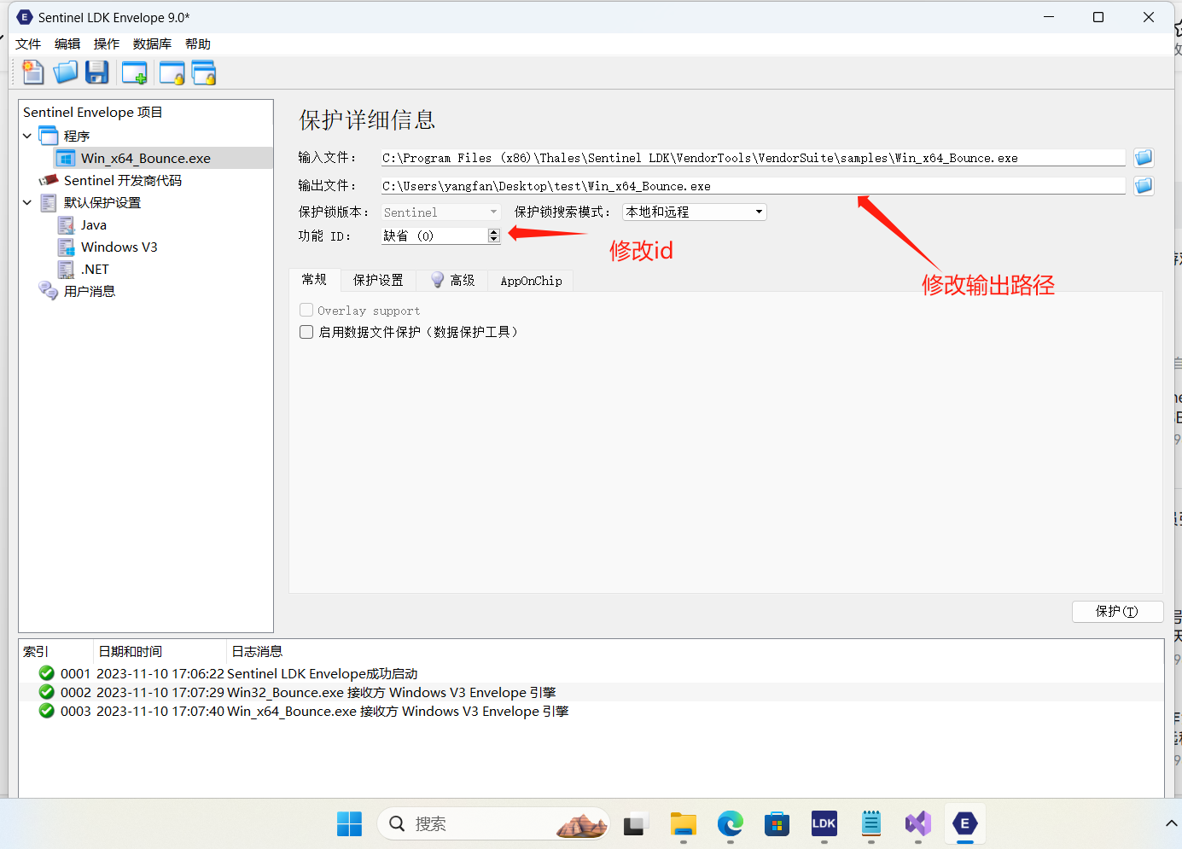Viewport: 1182px width, 849px height.
Task: Click into the 输出文件 path field
Action: (x=753, y=186)
